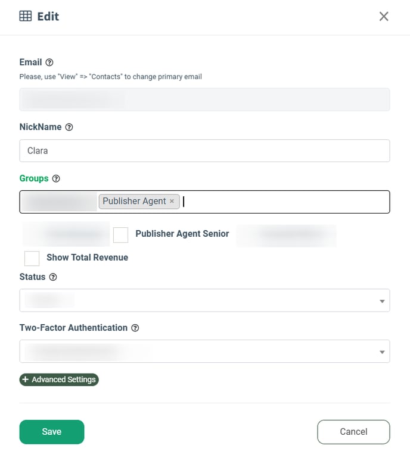Viewport: 410px width, 458px height.
Task: Open the Status help question icon
Action: (53, 277)
